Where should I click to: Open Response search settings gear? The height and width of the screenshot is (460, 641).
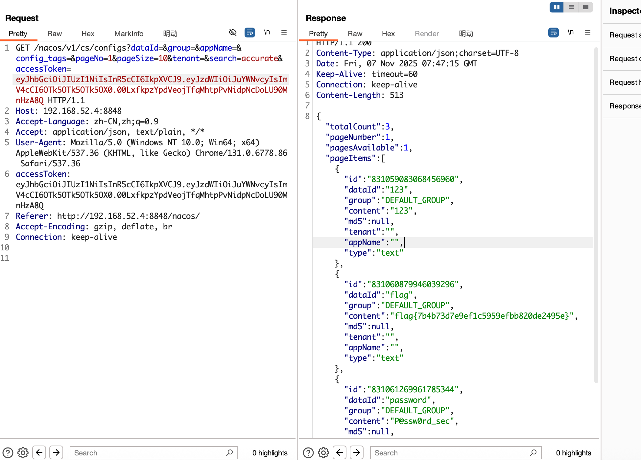coord(323,453)
